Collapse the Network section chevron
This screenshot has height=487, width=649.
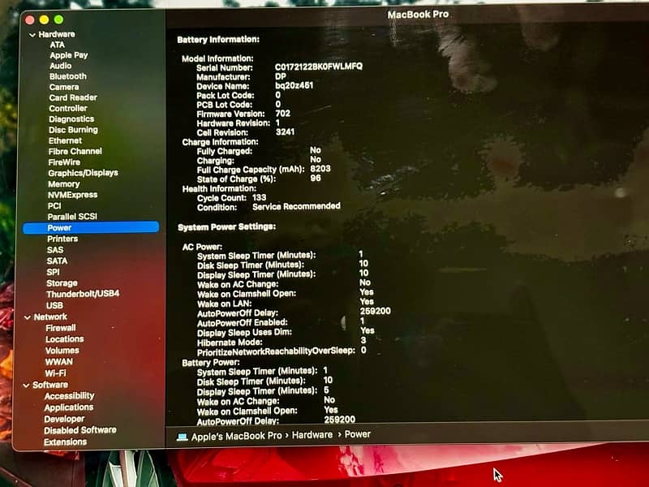click(x=28, y=317)
